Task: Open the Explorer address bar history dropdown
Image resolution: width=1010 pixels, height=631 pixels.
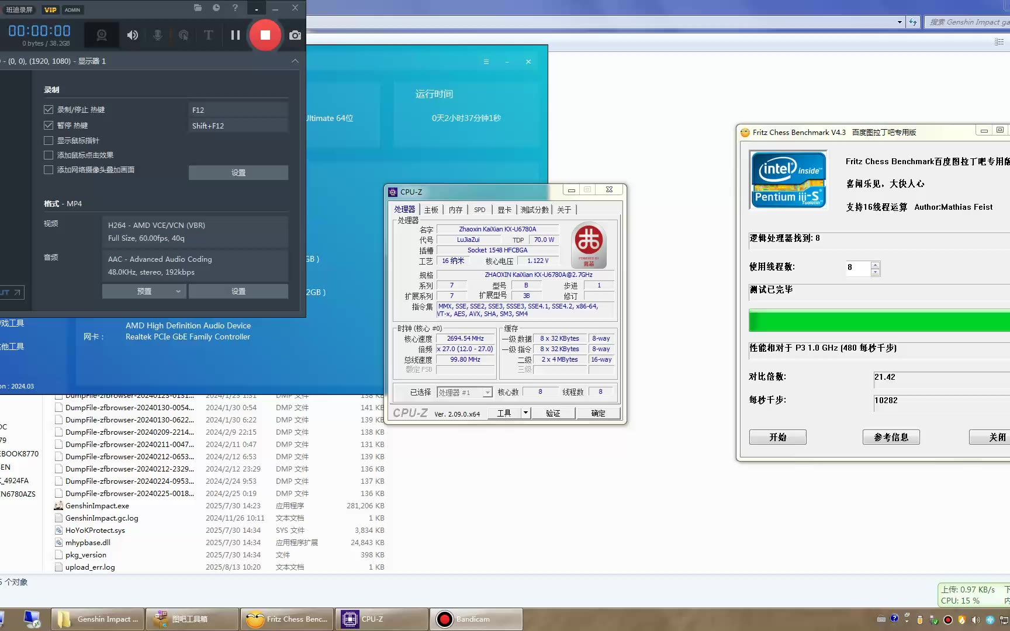Action: [x=900, y=22]
